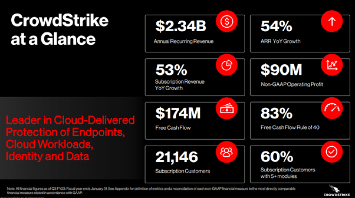355x198 pixels.
Task: Click the "$174M" value
Action: coord(178,113)
